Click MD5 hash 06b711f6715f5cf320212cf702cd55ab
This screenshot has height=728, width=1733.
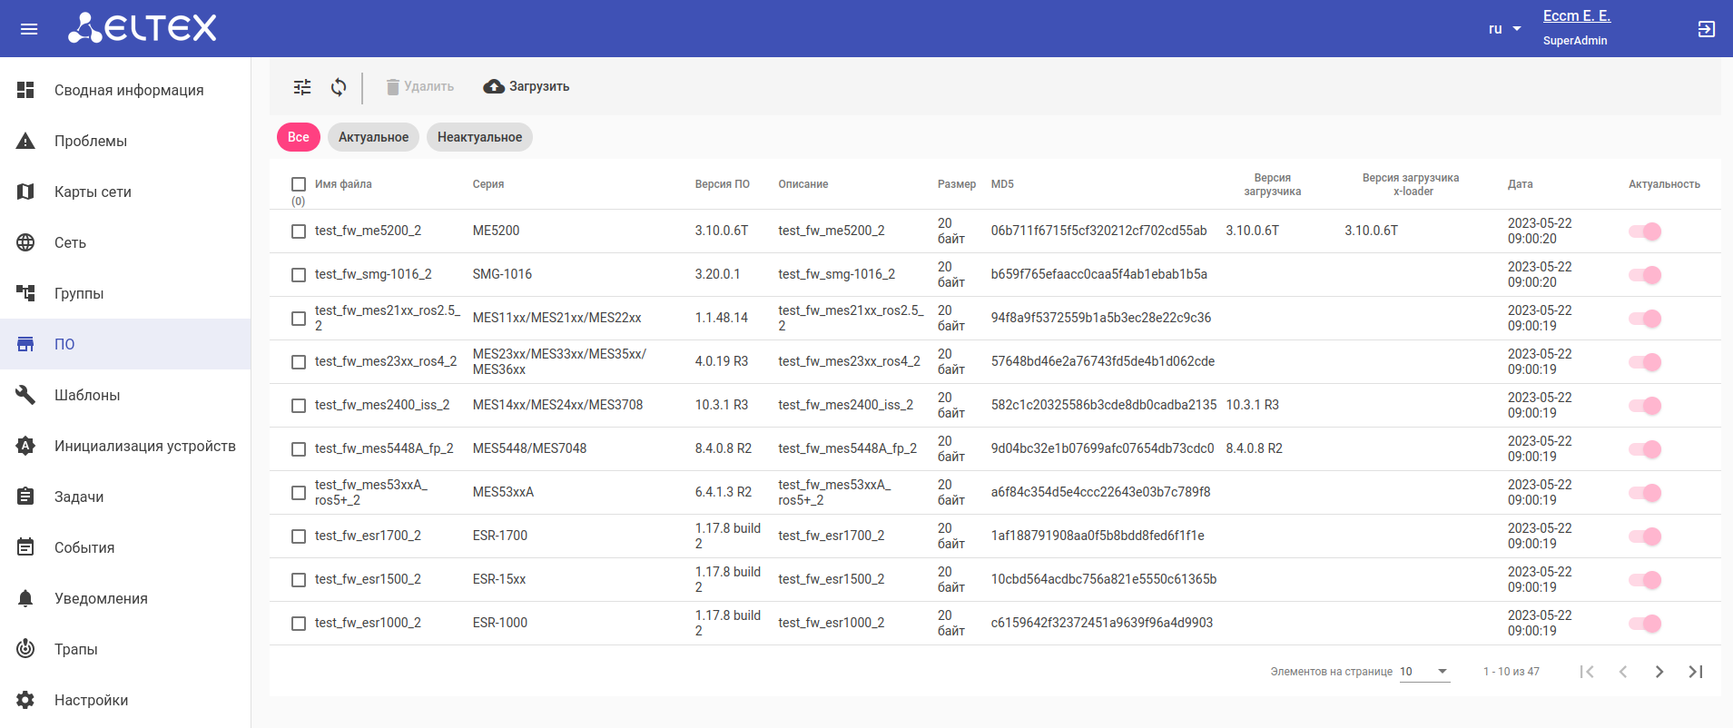(1099, 231)
